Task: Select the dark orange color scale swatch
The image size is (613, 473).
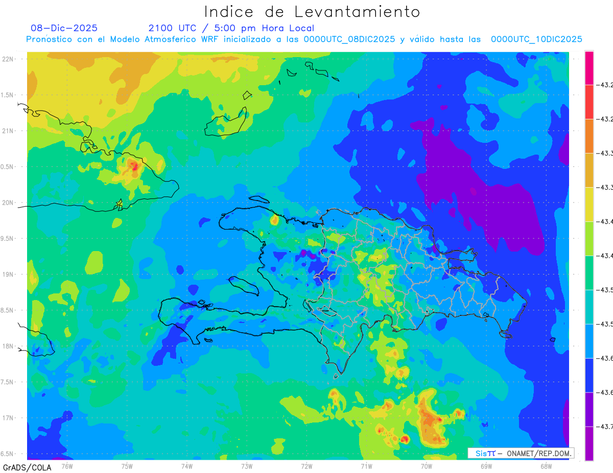Action: (x=589, y=136)
